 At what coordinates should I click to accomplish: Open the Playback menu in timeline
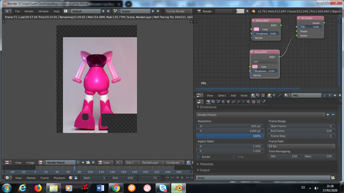[59, 178]
